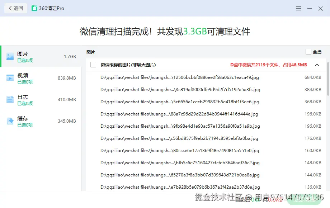Collapse the 微信缓存的图片 group chevron
Viewport: 330px width, 208px height.
[x=317, y=65]
